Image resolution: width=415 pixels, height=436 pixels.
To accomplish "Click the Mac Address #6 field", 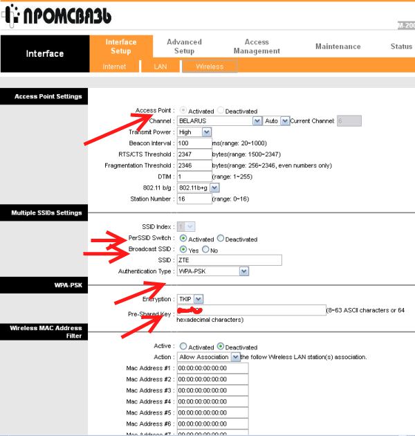I will (x=212, y=424).
